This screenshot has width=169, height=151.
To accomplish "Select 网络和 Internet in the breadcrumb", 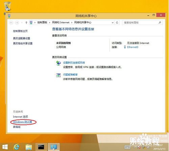I will 61,22.
